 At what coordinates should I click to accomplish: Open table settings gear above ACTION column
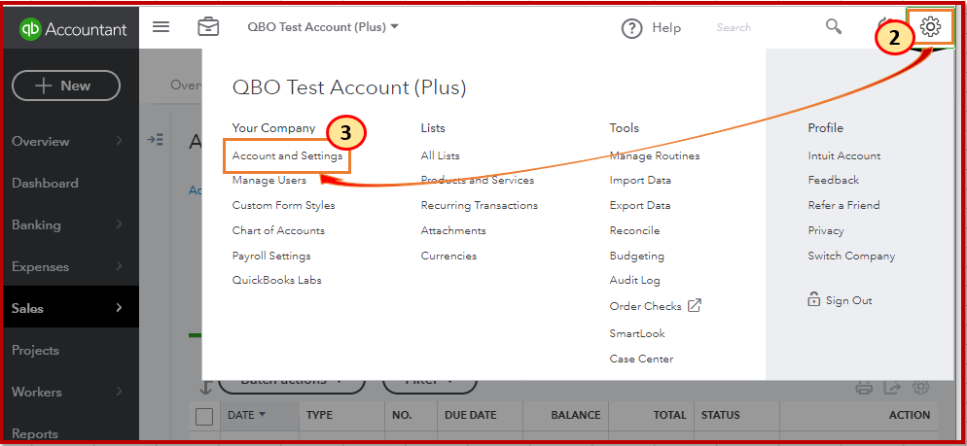point(920,388)
